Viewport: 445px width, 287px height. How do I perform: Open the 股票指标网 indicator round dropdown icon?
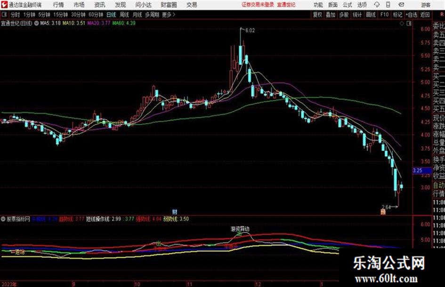(x=3, y=219)
